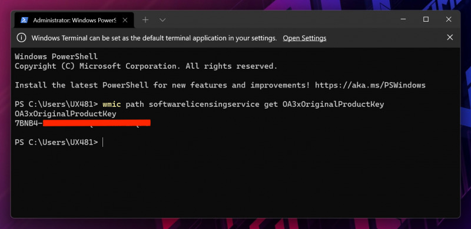Click the empty title bar area
The width and height of the screenshot is (471, 229).
[x=279, y=20]
